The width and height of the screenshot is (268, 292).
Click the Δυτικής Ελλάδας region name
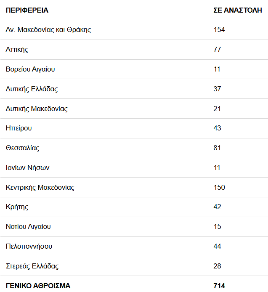(32, 89)
